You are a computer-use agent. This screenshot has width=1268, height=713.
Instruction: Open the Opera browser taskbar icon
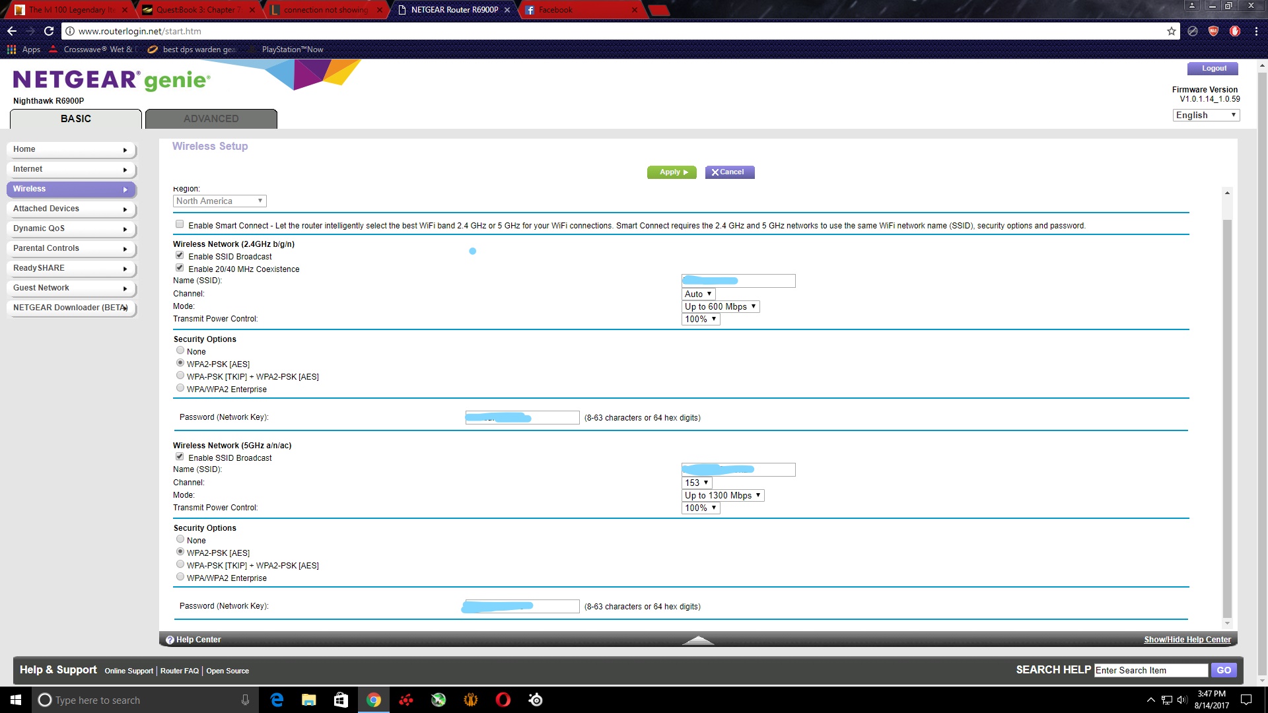click(503, 700)
